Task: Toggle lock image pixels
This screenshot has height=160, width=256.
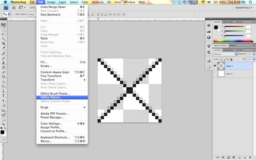Action: tap(225, 59)
